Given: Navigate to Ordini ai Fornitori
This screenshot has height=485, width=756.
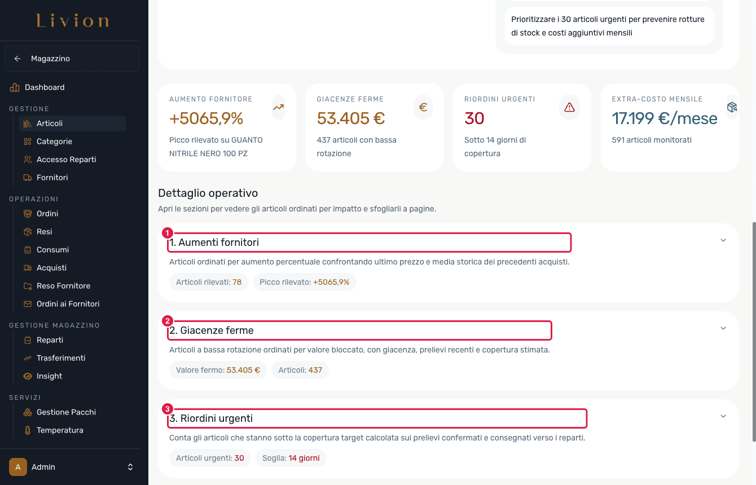Looking at the screenshot, I should 72,304.
